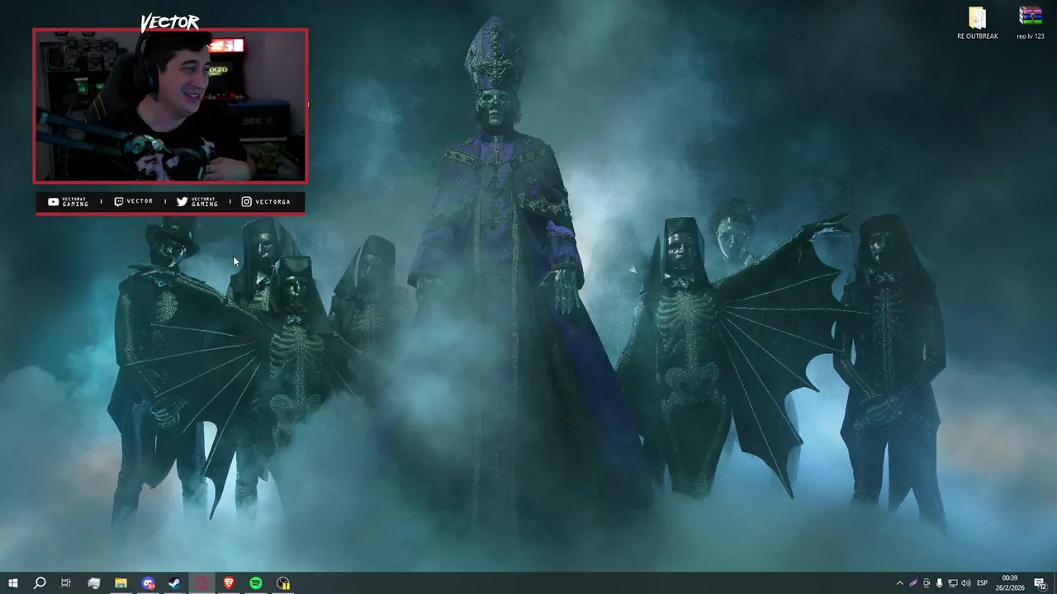This screenshot has width=1057, height=594.
Task: Open the RE OUTBREAK desktop folder
Action: click(x=978, y=24)
